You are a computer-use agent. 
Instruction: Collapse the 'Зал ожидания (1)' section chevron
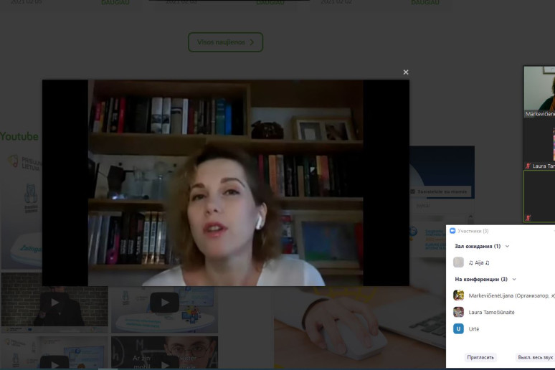click(507, 246)
